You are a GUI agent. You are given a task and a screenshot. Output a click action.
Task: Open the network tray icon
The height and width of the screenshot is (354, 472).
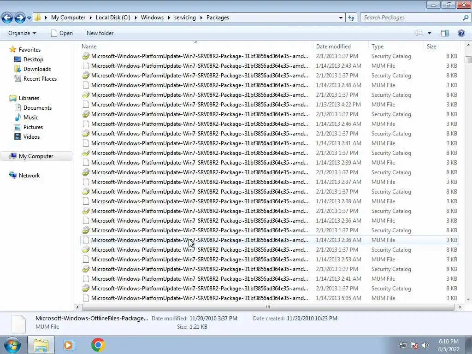(x=403, y=345)
